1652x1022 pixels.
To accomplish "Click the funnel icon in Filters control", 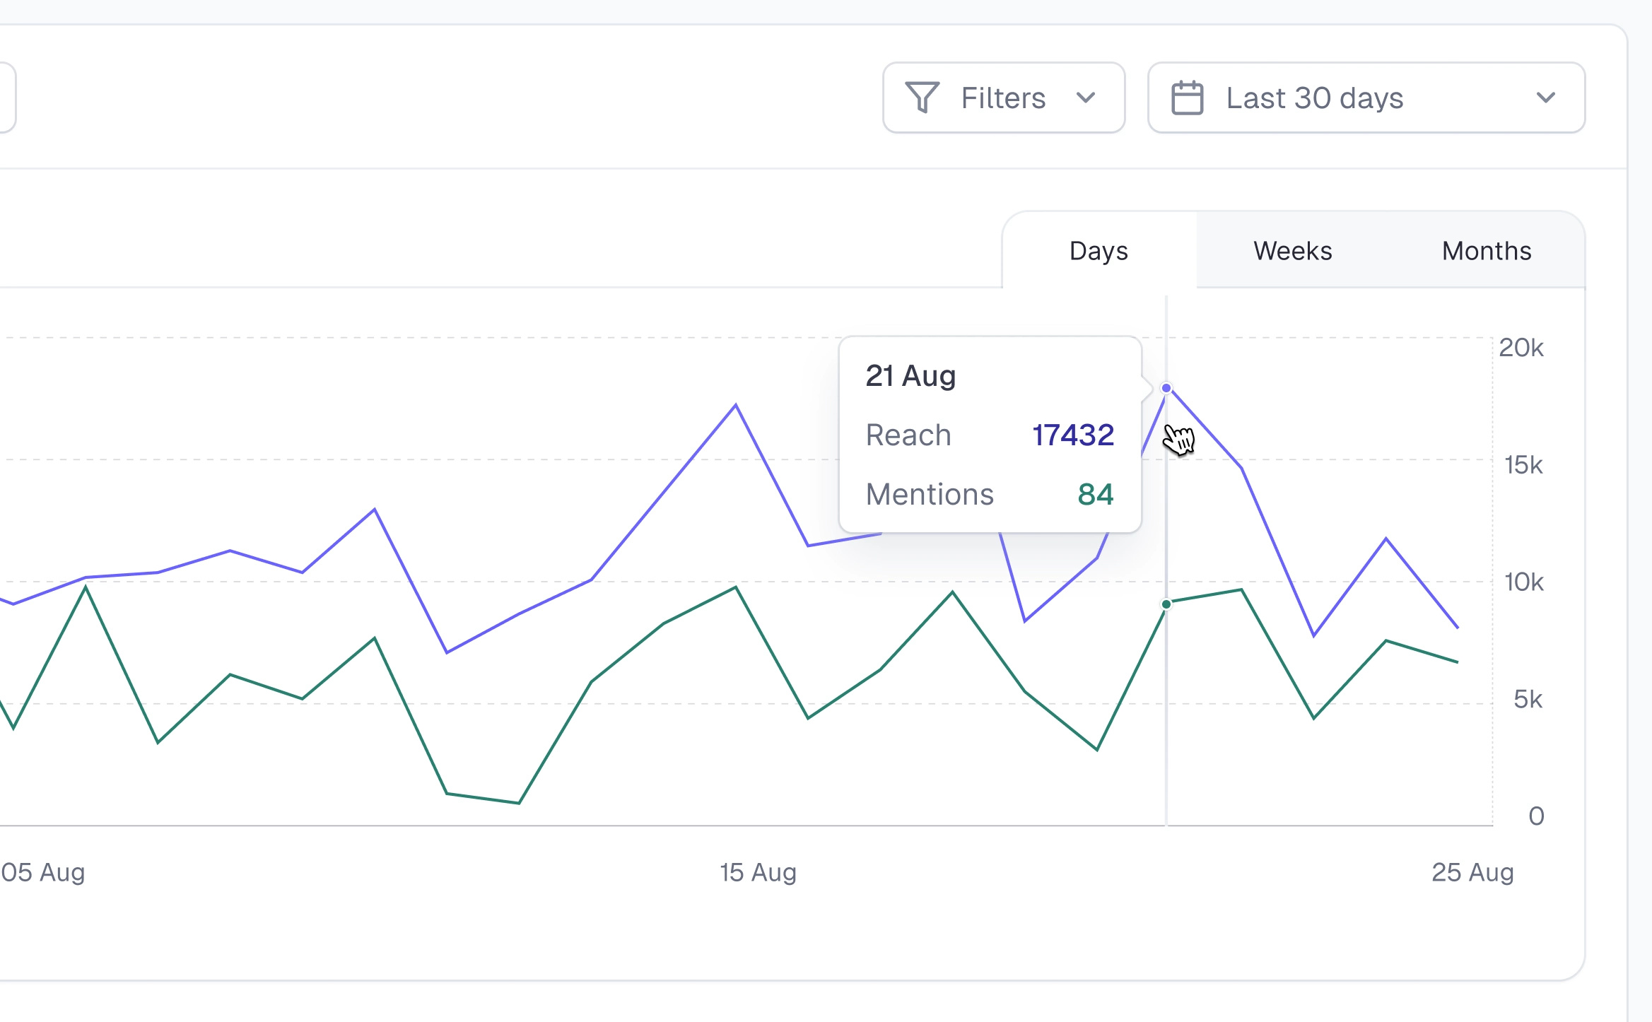I will point(922,98).
